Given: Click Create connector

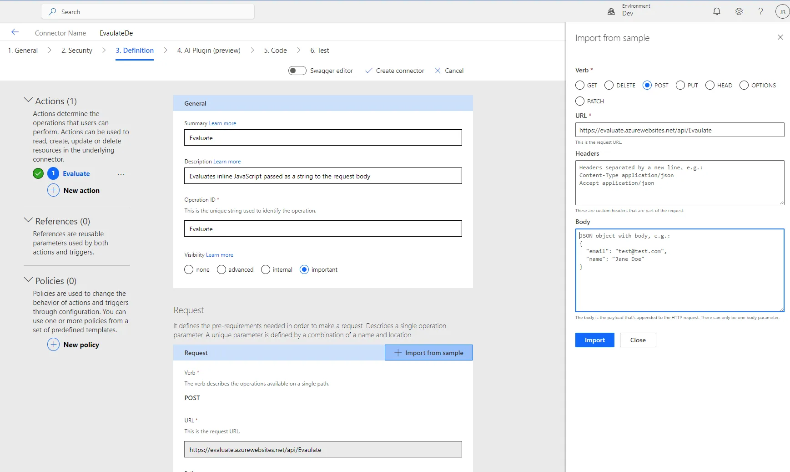Looking at the screenshot, I should click(395, 71).
